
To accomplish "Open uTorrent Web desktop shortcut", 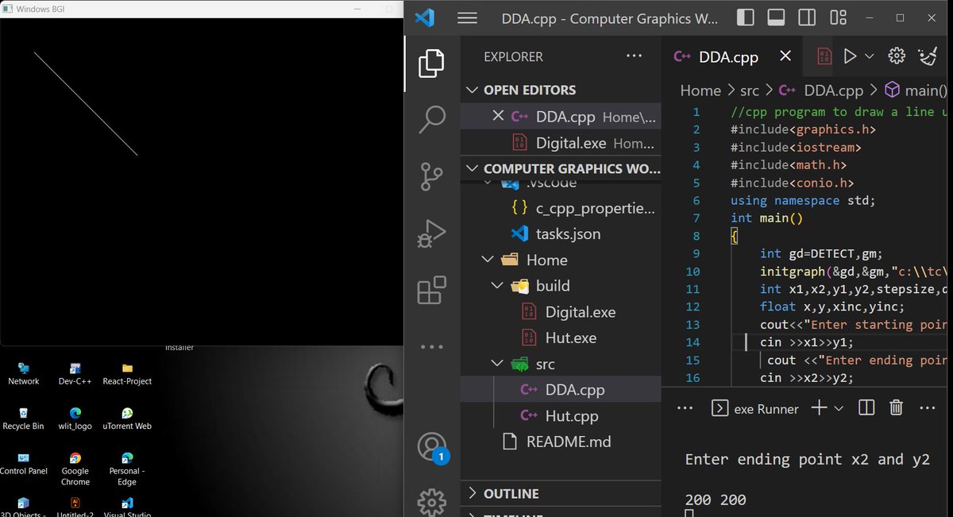I will point(127,419).
